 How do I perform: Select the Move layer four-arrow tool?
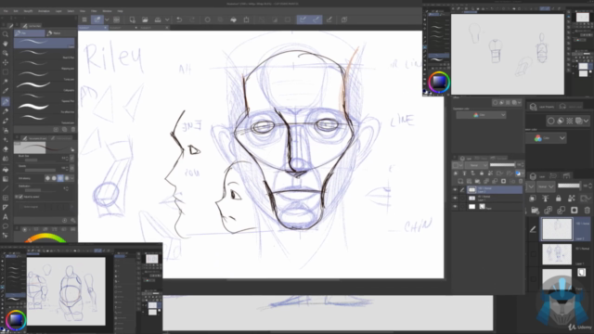coord(6,62)
